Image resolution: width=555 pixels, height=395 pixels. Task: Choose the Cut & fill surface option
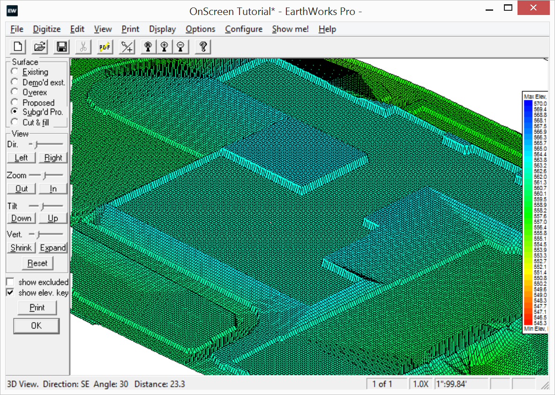click(15, 122)
